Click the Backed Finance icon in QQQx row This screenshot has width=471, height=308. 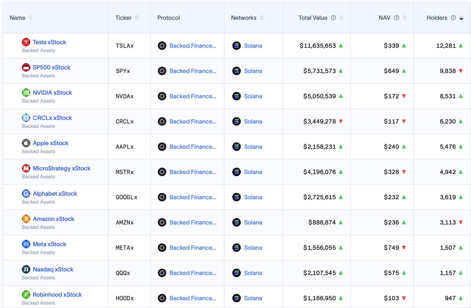pos(162,273)
